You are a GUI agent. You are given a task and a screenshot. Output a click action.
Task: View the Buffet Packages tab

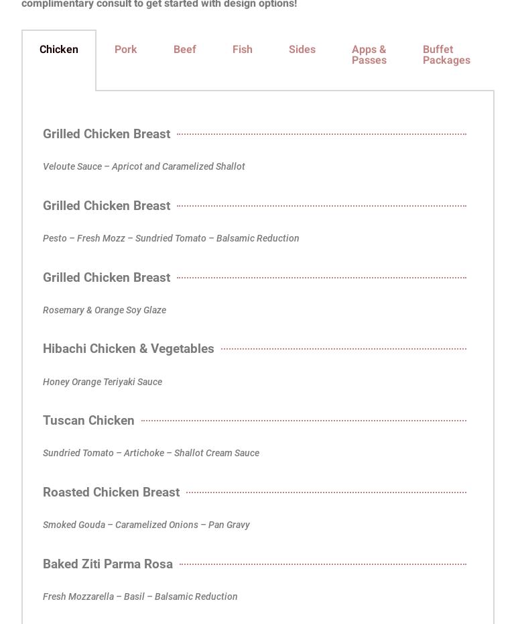click(446, 55)
